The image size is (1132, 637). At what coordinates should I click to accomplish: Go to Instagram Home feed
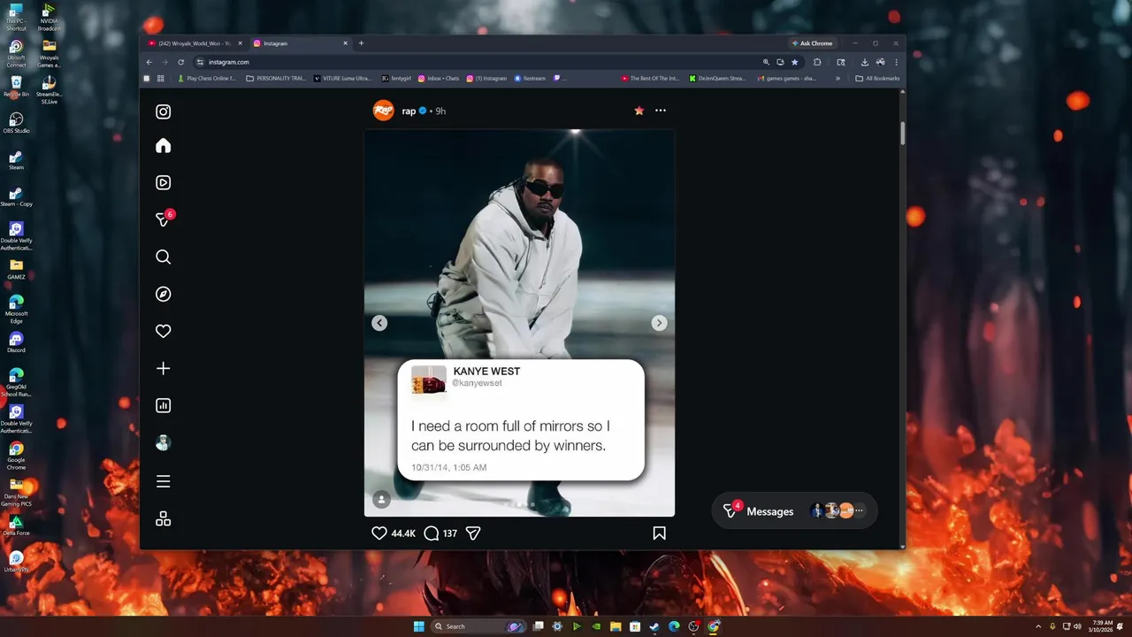point(164,146)
